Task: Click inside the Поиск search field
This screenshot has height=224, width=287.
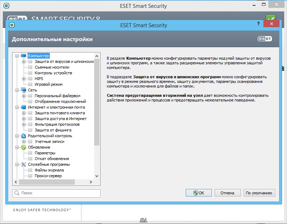Action: 57,193
